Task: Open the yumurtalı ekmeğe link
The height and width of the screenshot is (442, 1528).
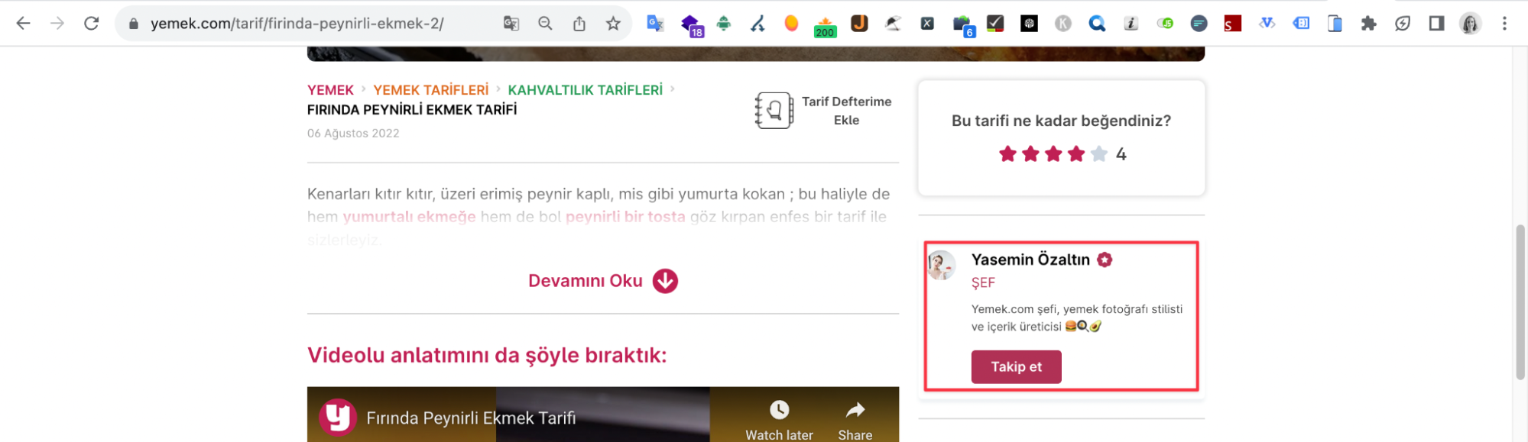Action: (409, 217)
